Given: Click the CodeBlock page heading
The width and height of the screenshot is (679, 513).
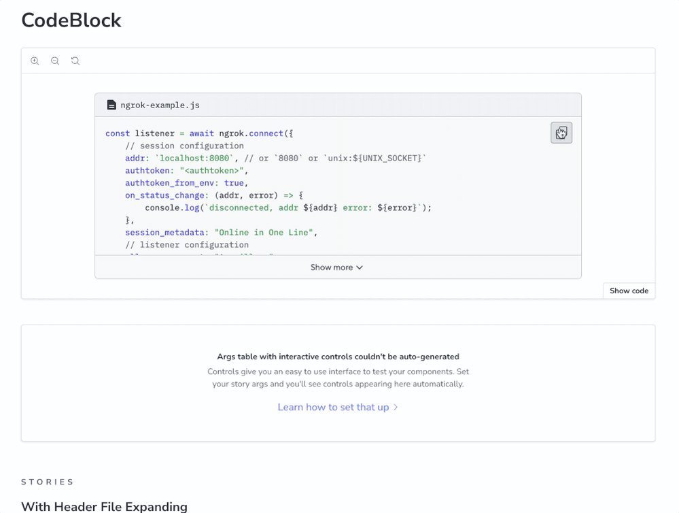Looking at the screenshot, I should [71, 20].
